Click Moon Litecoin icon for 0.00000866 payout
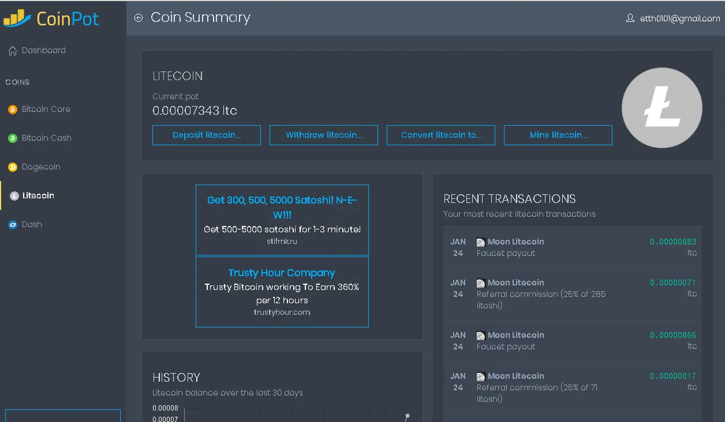The height and width of the screenshot is (422, 725). click(x=481, y=336)
